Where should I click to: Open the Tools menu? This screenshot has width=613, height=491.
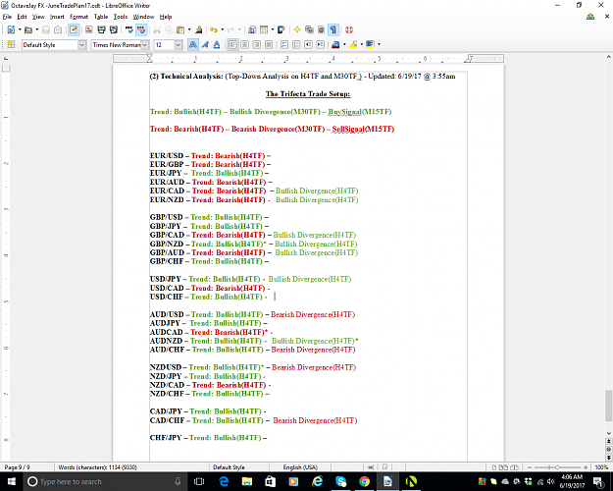121,17
